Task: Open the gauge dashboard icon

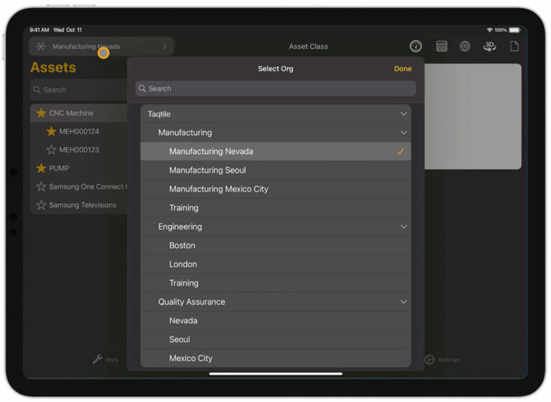Action: point(416,47)
